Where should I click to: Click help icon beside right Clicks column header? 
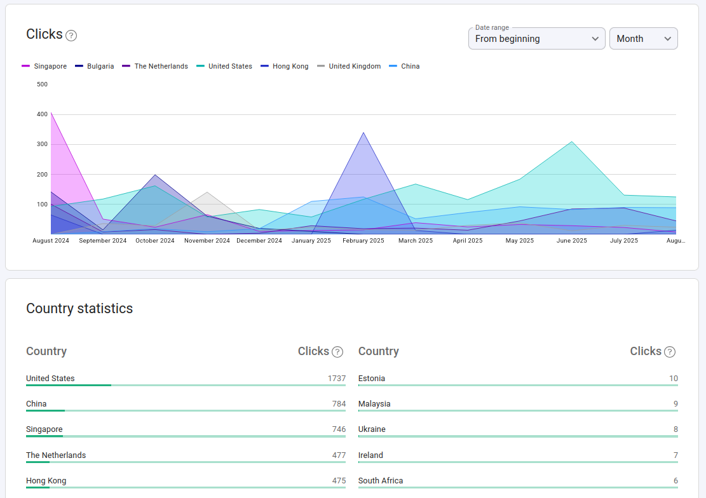[670, 352]
